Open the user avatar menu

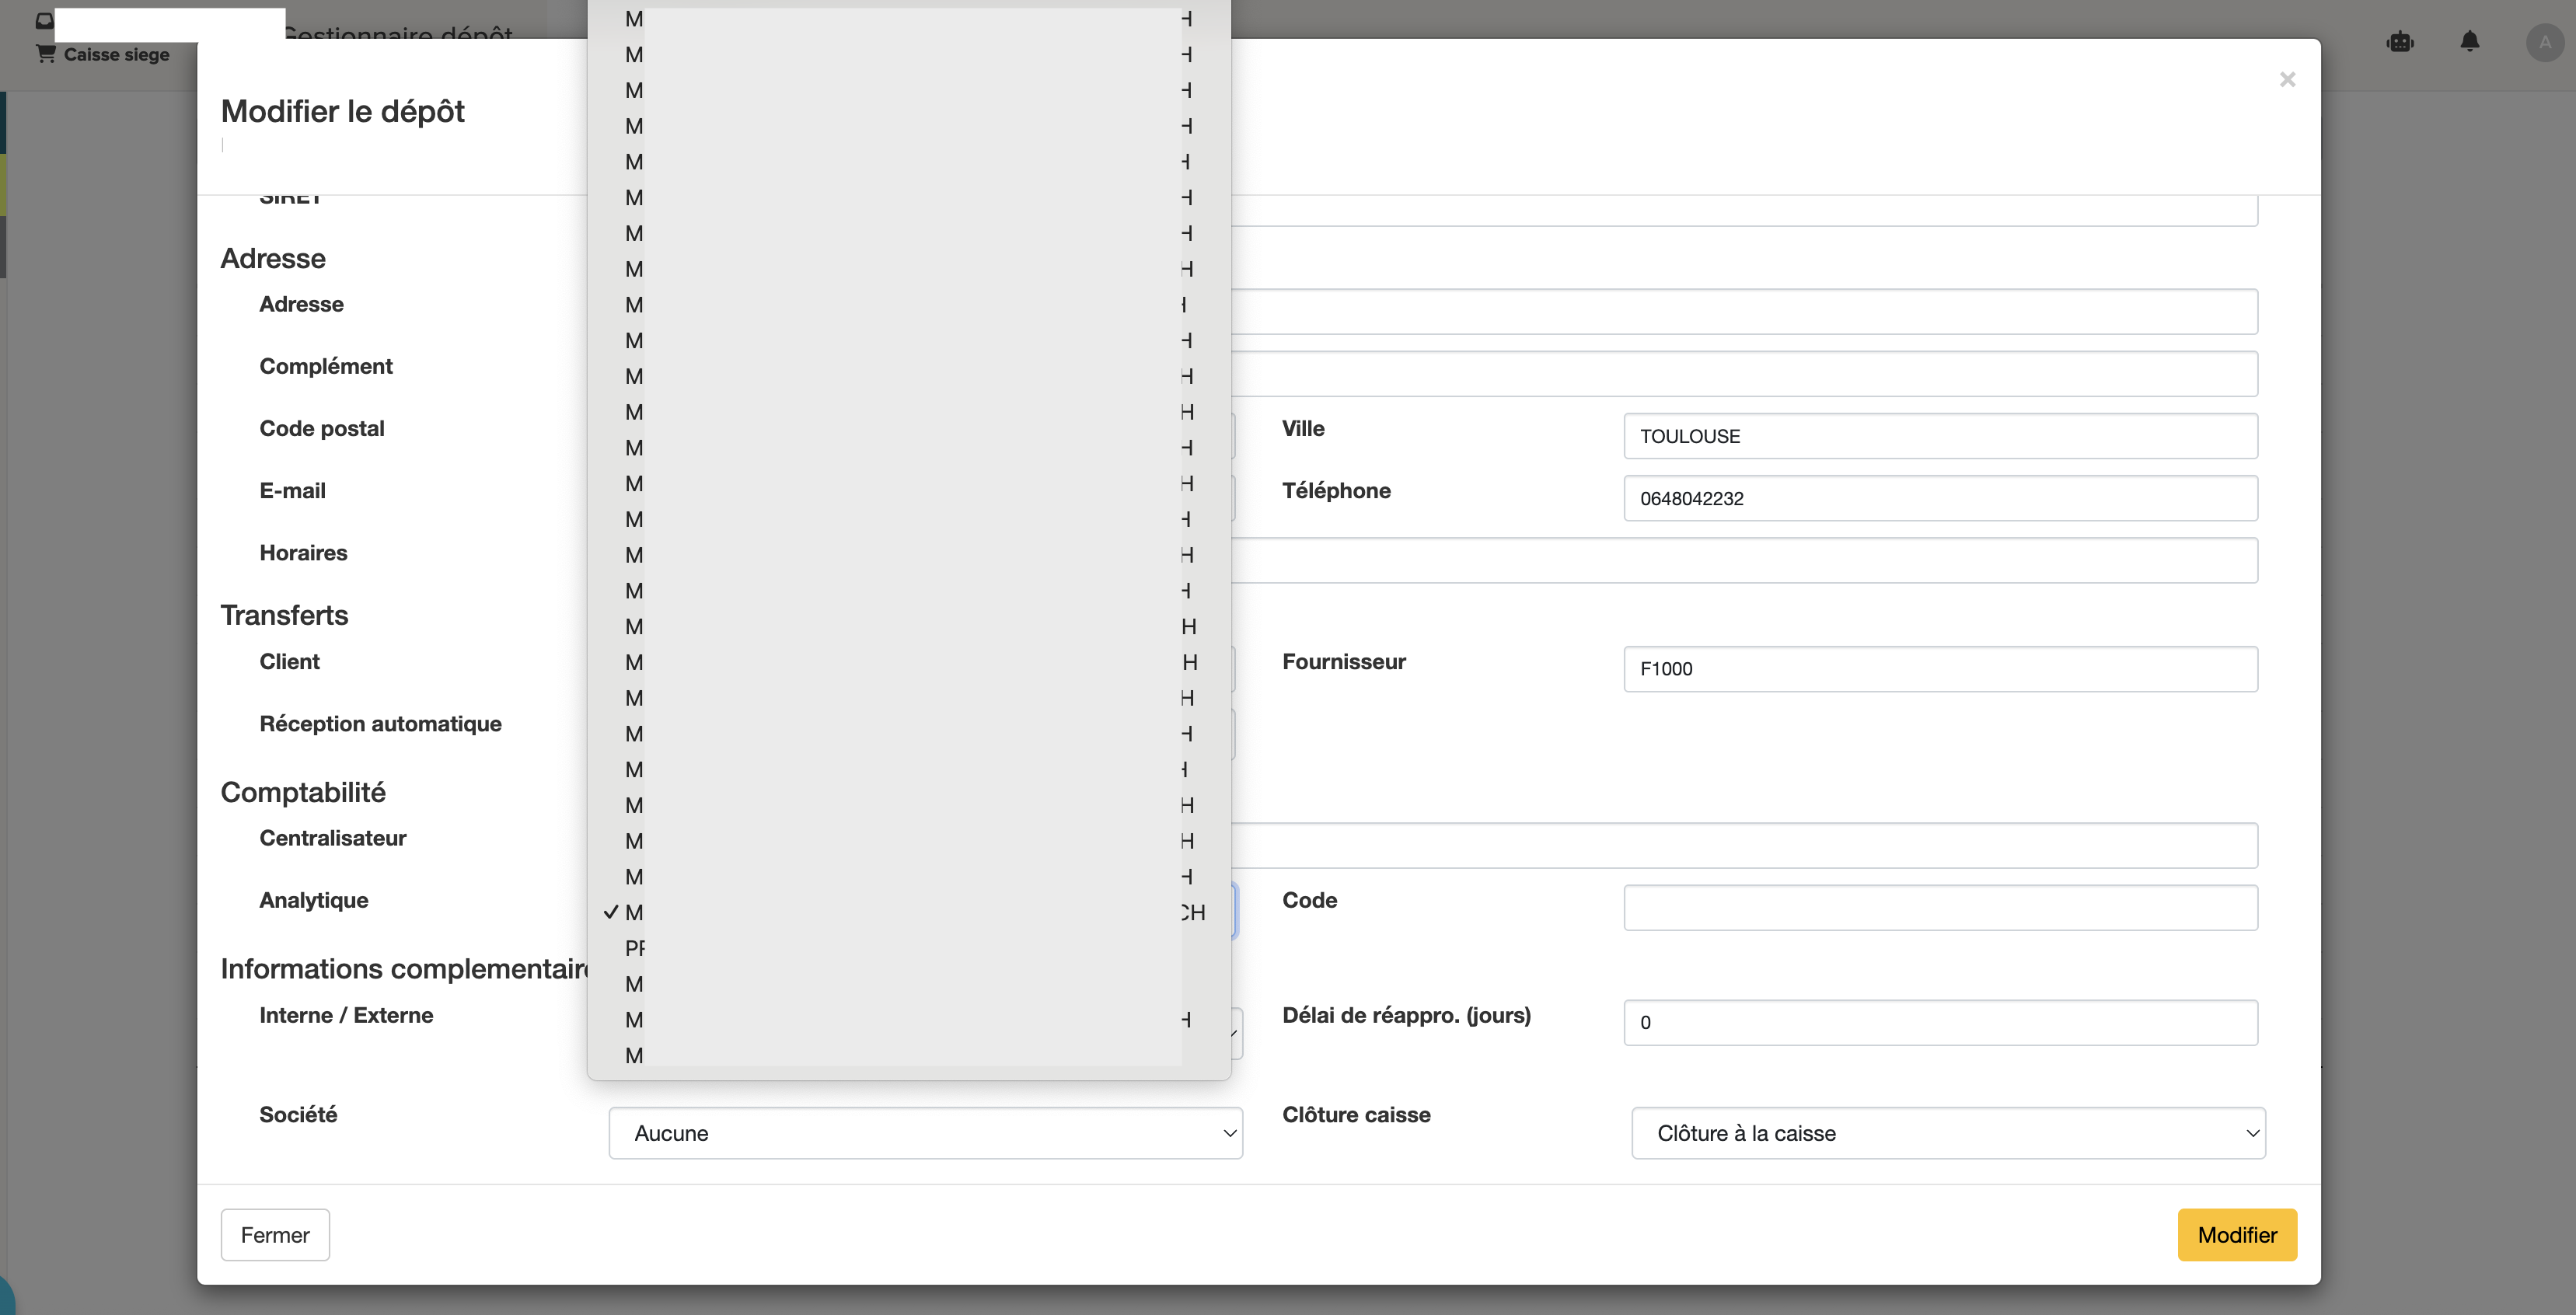pos(2543,42)
